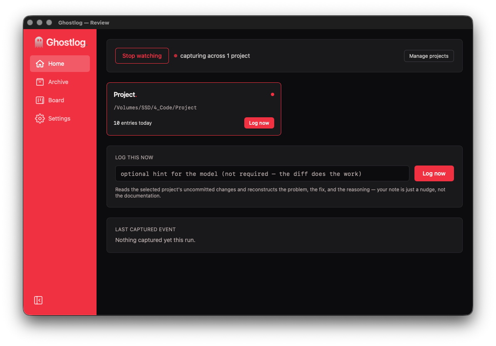Open Manage projects
The height and width of the screenshot is (346, 496).
(x=429, y=56)
